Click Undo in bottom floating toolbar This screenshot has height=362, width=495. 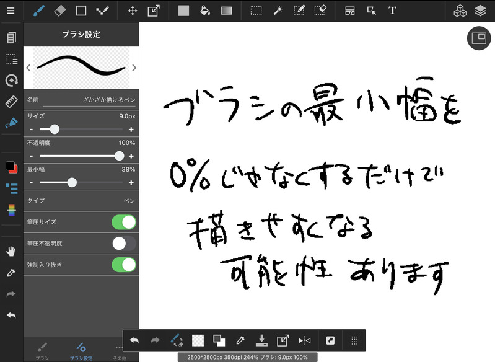pyautogui.click(x=134, y=340)
